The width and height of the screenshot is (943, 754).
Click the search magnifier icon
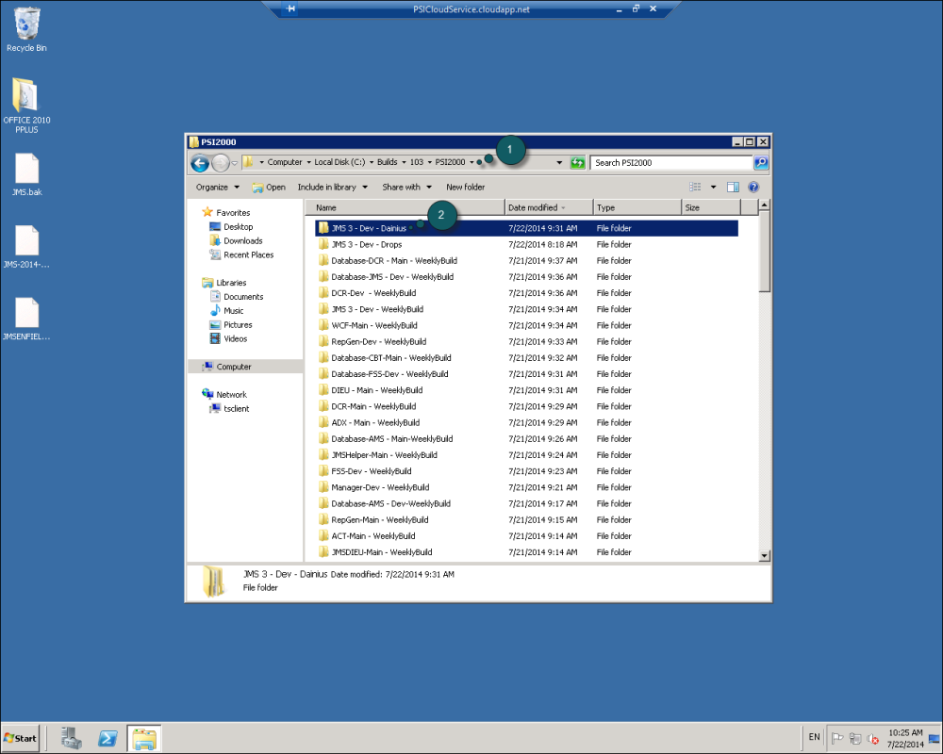pyautogui.click(x=761, y=162)
